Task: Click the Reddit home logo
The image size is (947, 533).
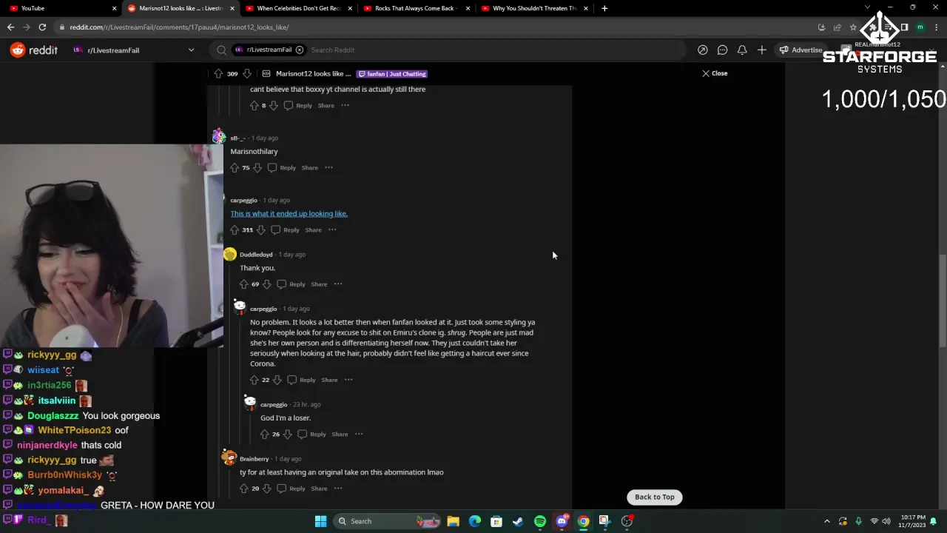Action: [33, 50]
